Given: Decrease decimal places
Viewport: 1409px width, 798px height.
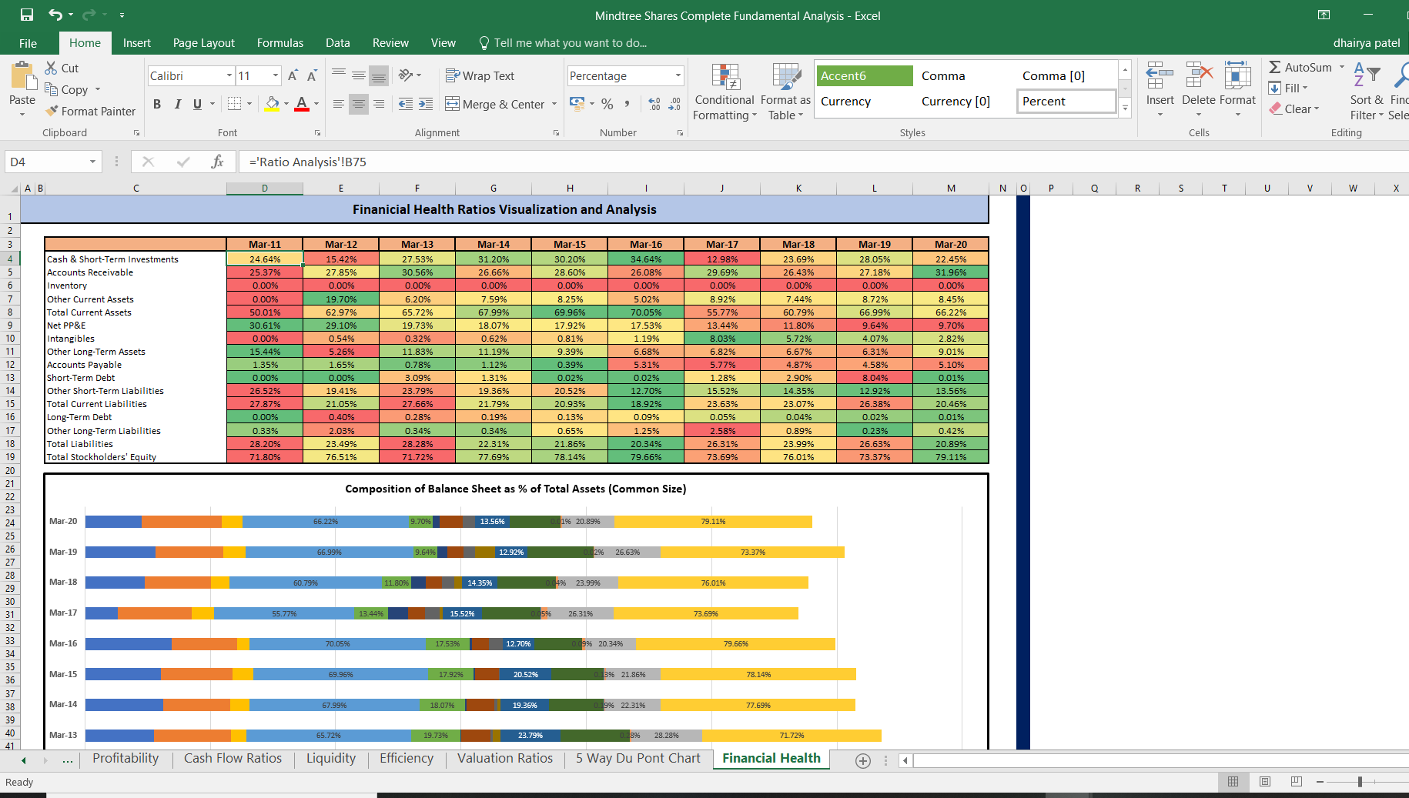Looking at the screenshot, I should [674, 104].
